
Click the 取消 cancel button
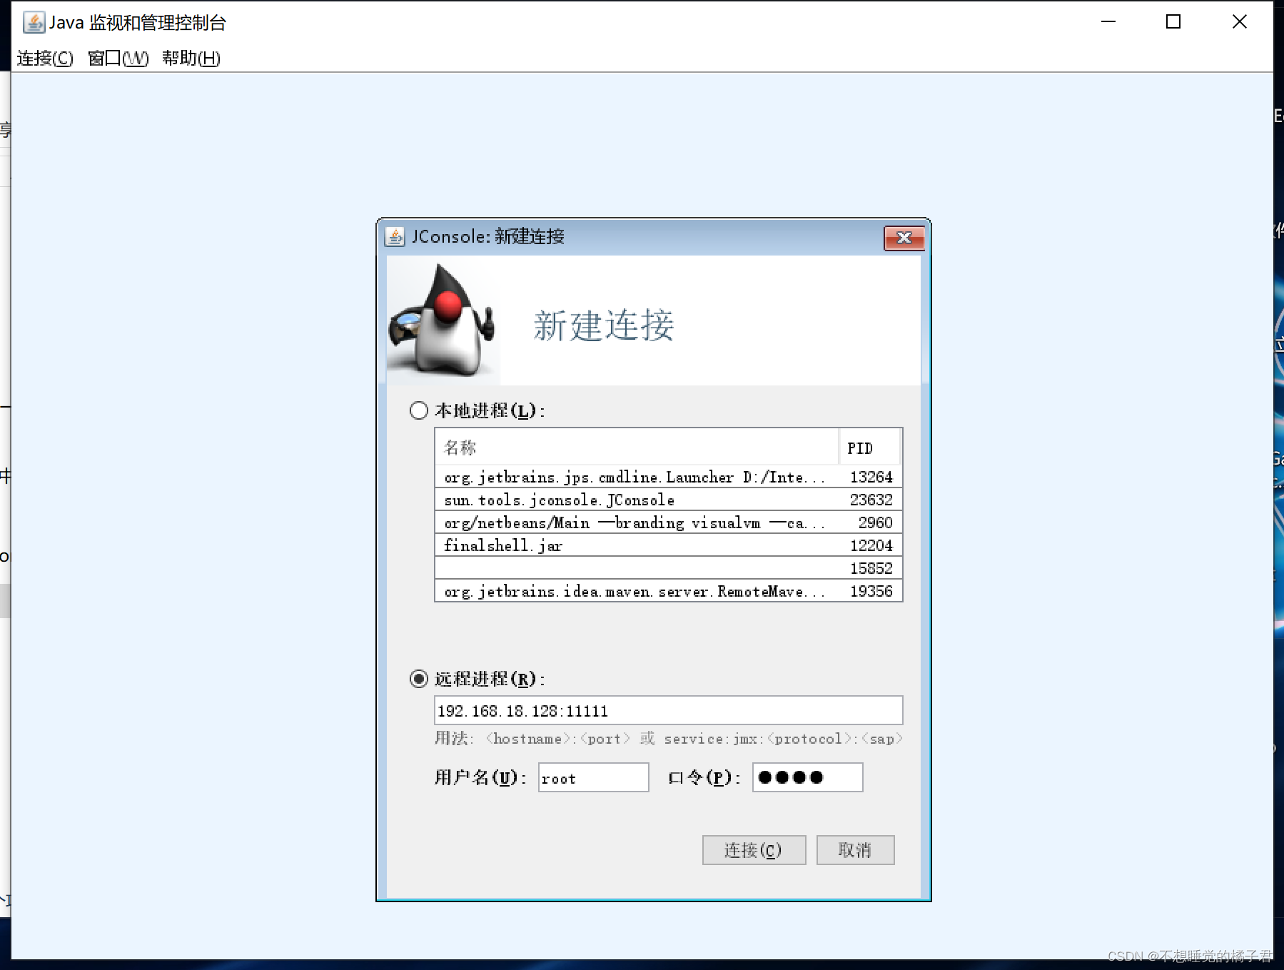tap(855, 850)
